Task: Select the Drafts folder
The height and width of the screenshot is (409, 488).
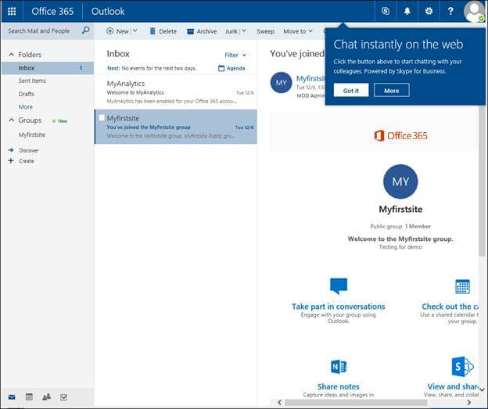Action: (x=27, y=94)
